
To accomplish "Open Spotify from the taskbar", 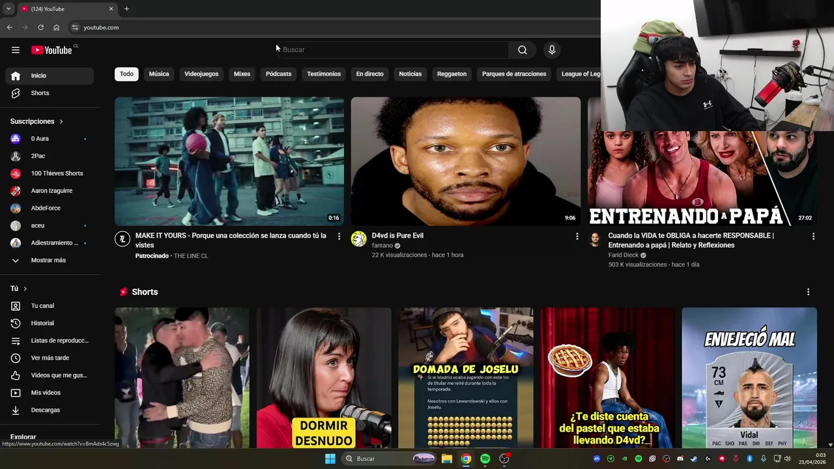I will [x=485, y=459].
